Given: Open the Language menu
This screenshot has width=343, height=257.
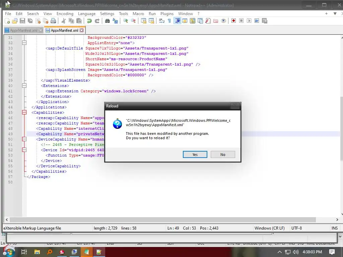Looking at the screenshot, I should coord(87,13).
